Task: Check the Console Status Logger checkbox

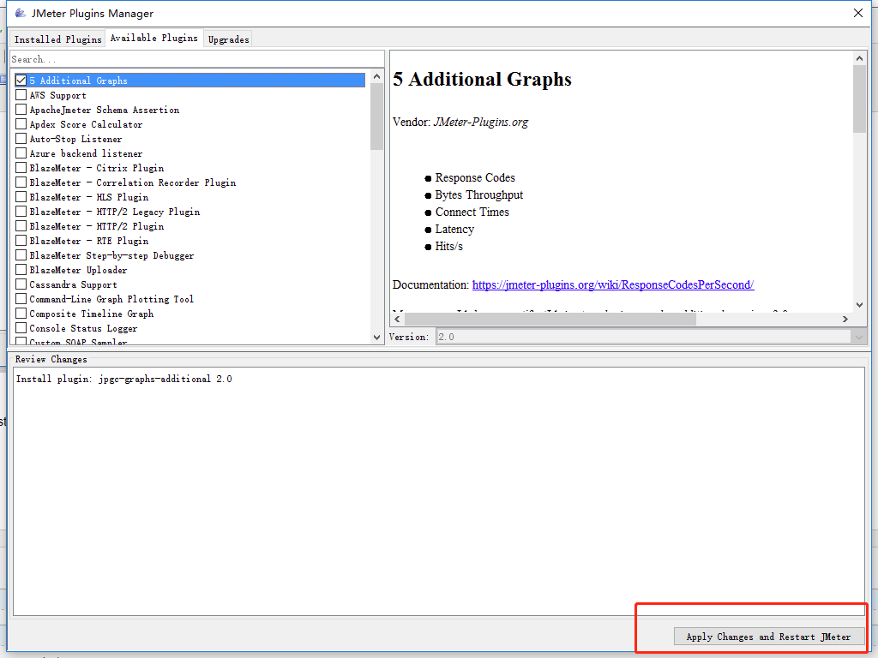Action: (21, 327)
